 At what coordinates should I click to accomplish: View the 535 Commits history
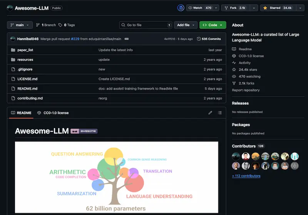[x=209, y=39]
